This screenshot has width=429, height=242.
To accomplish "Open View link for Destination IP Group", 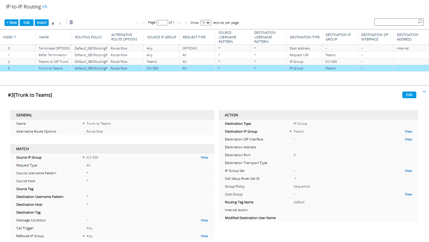I will 408,131.
